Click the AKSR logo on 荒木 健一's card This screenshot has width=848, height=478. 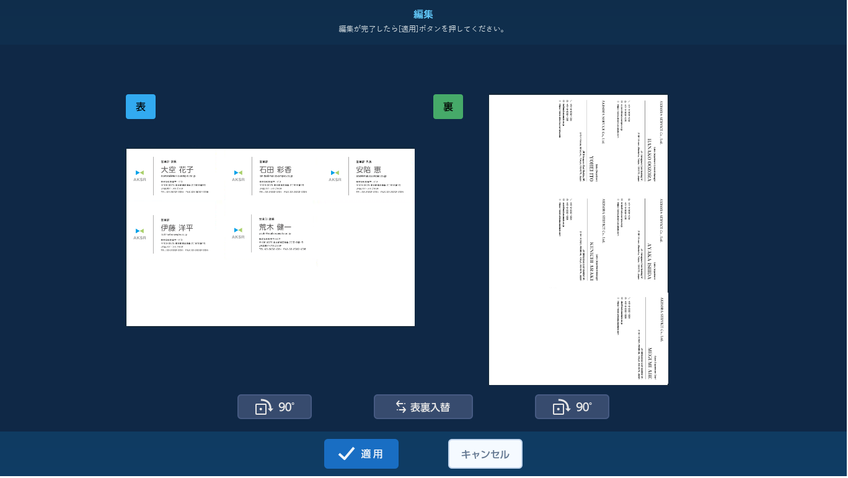(x=238, y=232)
